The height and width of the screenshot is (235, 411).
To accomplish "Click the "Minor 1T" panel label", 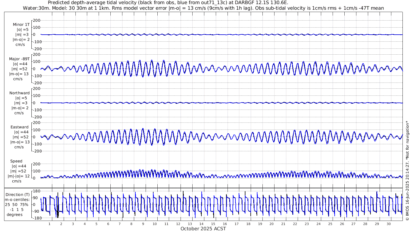I will point(21,25).
